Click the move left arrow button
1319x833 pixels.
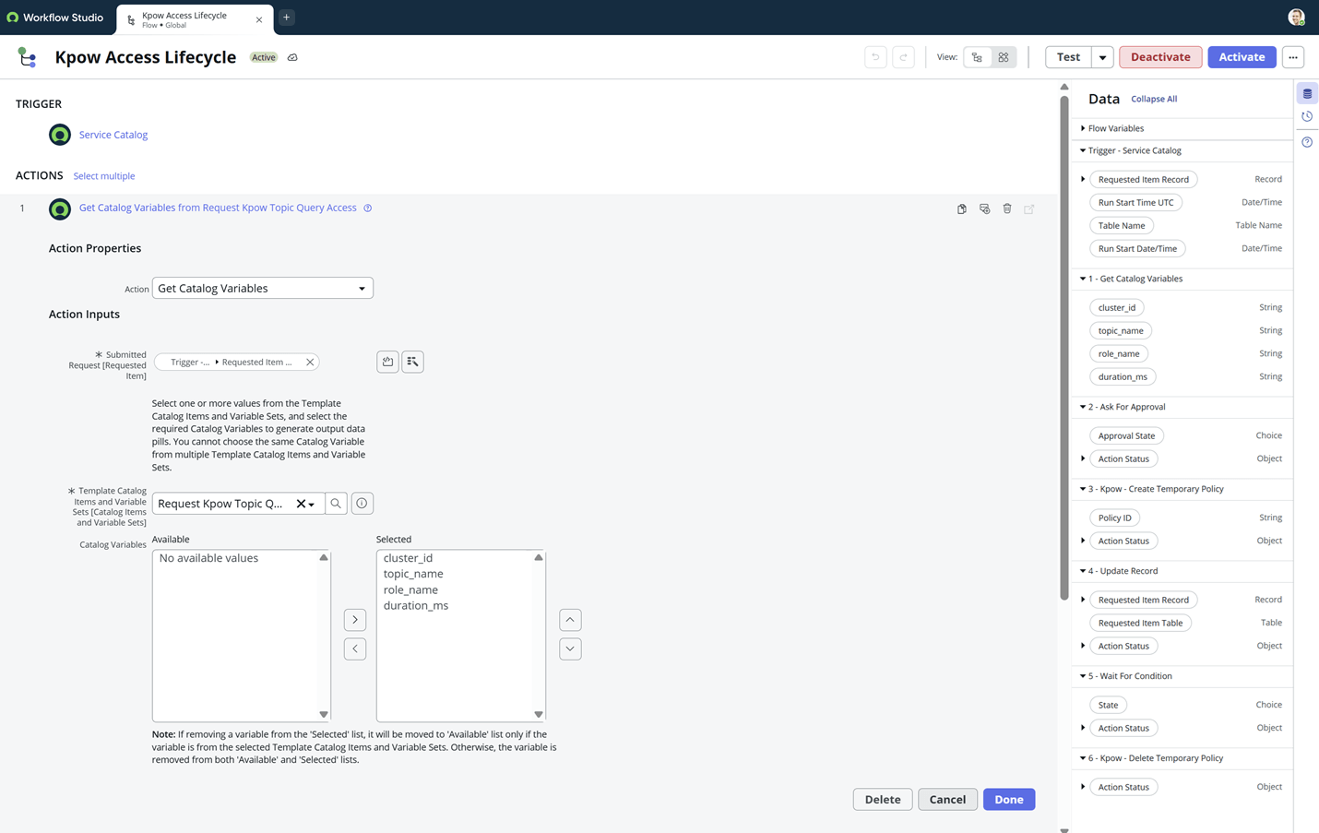(x=355, y=649)
